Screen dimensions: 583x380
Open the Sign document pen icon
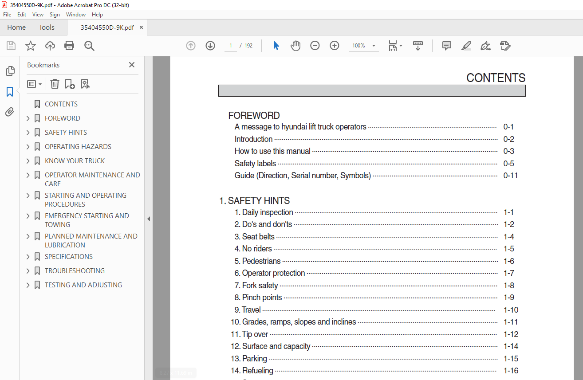[485, 46]
